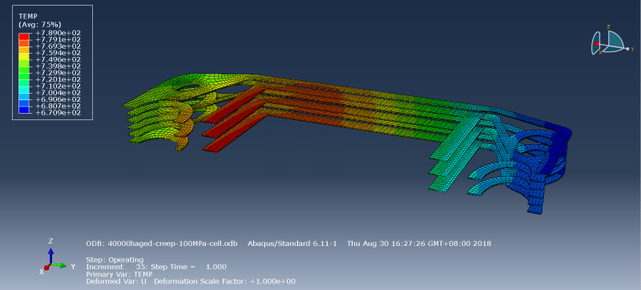Select the red legend band below +7.890e+02
The width and height of the screenshot is (641, 290).
24,36
